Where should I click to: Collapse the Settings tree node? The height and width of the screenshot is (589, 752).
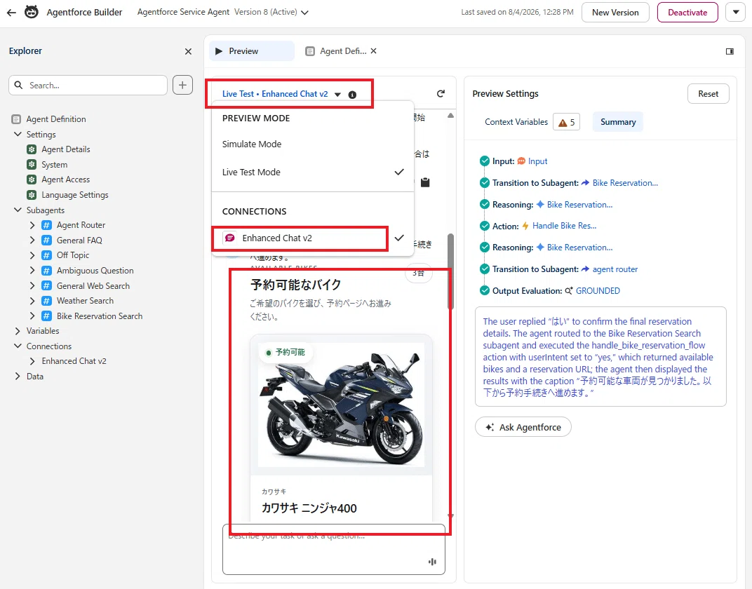[x=18, y=134]
